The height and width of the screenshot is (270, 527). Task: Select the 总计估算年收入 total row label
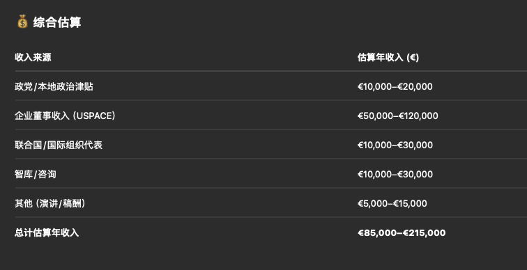(47, 232)
